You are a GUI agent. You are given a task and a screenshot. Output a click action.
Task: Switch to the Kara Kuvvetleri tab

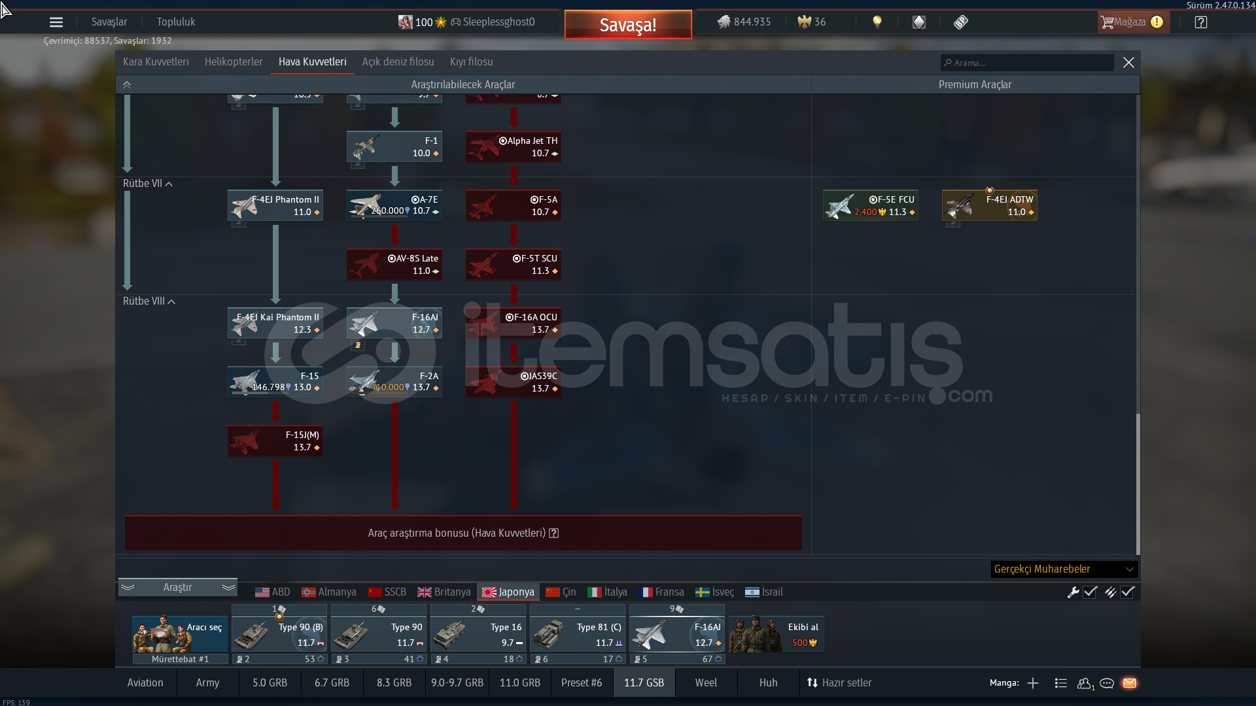(156, 62)
